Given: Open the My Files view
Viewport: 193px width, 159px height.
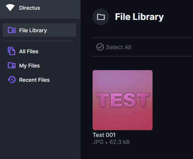Looking at the screenshot, I should pos(29,66).
